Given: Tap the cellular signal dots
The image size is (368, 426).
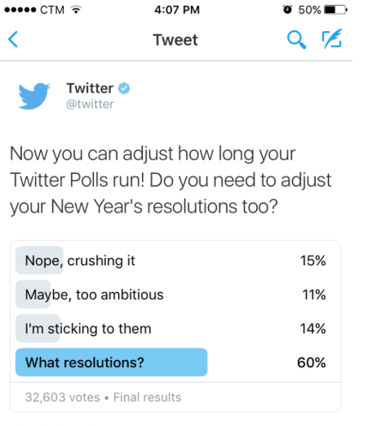Looking at the screenshot, I should pos(20,10).
